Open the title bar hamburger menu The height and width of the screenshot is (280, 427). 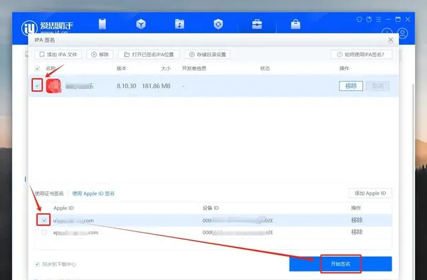click(x=378, y=19)
